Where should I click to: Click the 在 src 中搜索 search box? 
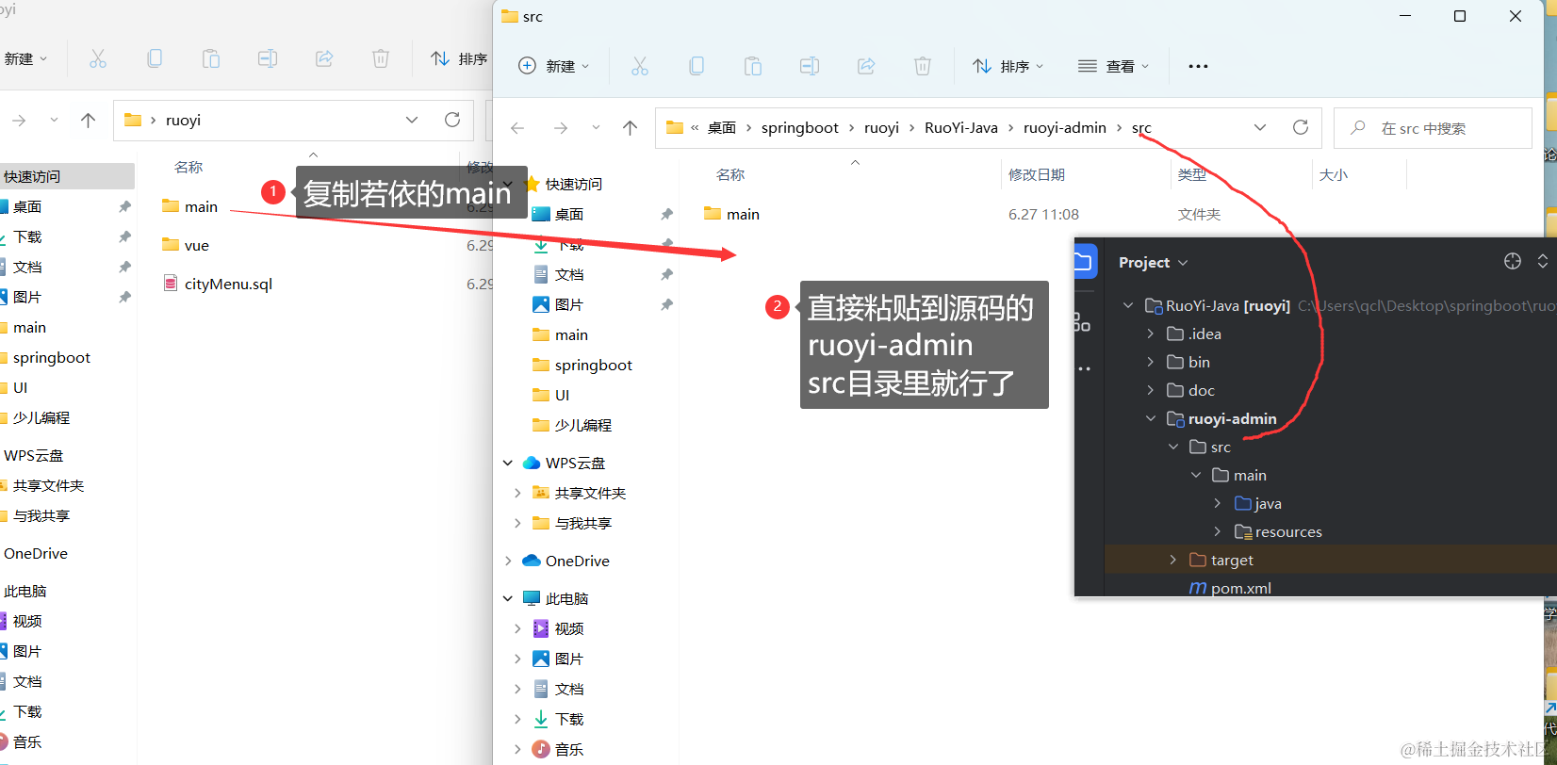1433,128
